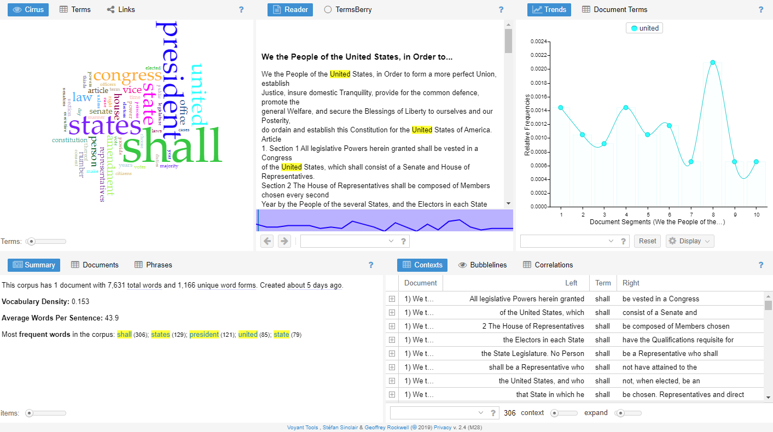Sort by the Right column header
This screenshot has width=773, height=432.
pyautogui.click(x=690, y=283)
